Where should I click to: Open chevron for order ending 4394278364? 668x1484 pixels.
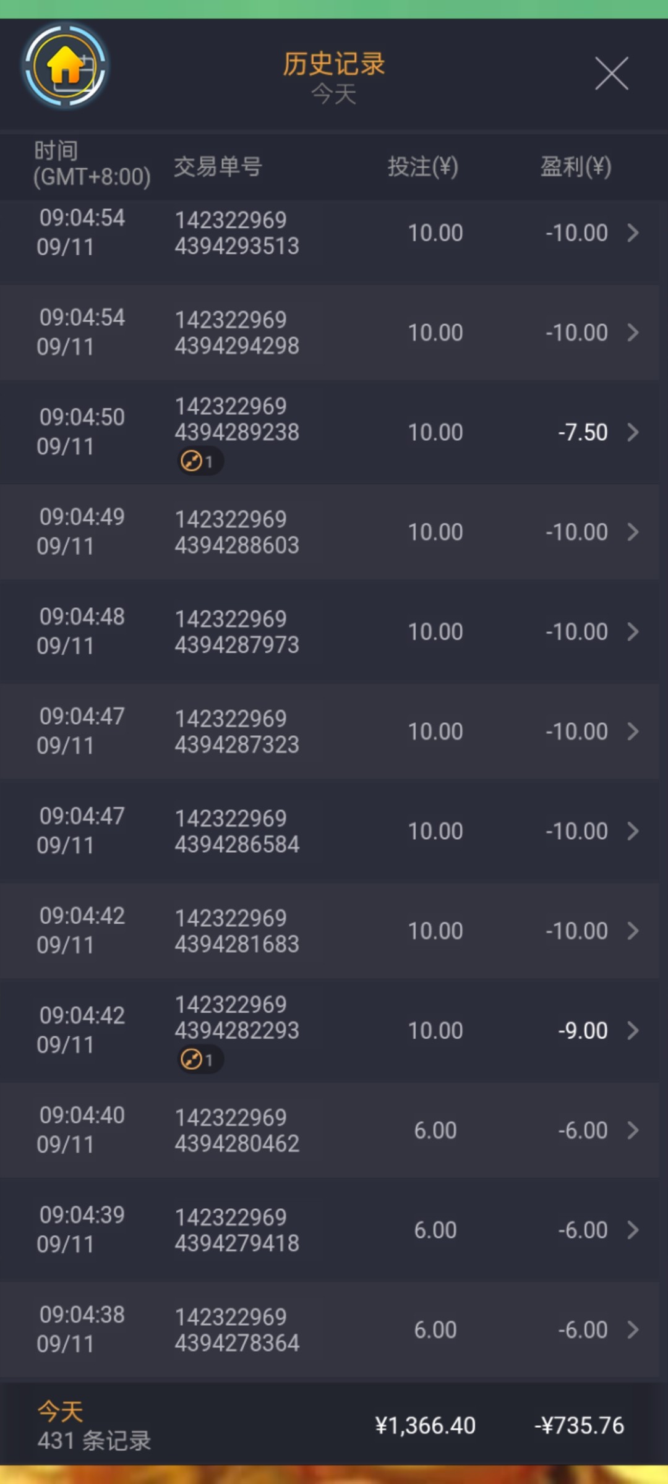tap(632, 1329)
